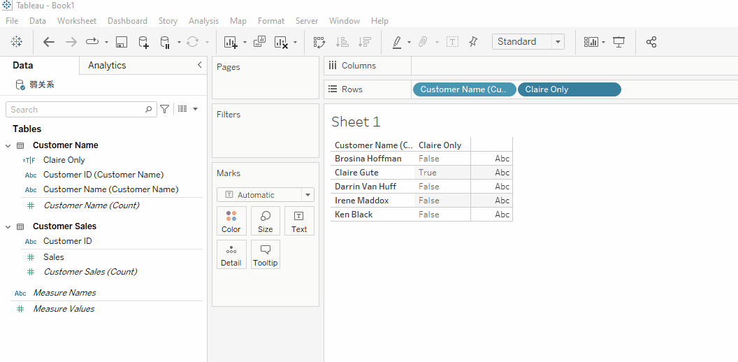738x362 pixels.
Task: Click the Customer Name pill in Rows
Action: pos(464,89)
